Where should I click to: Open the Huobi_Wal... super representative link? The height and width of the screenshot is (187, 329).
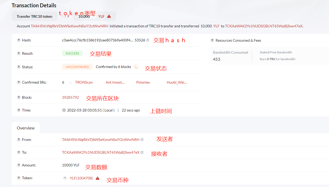[177, 82]
